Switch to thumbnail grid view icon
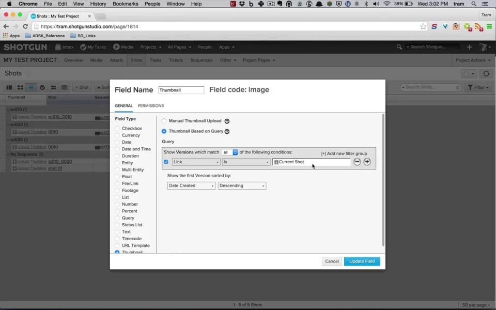 (x=20, y=87)
